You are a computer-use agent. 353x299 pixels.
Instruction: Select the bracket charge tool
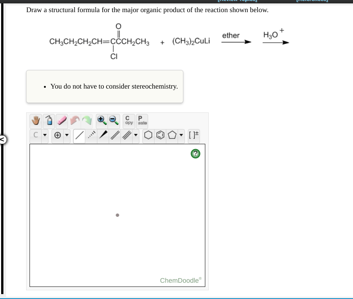[194, 135]
